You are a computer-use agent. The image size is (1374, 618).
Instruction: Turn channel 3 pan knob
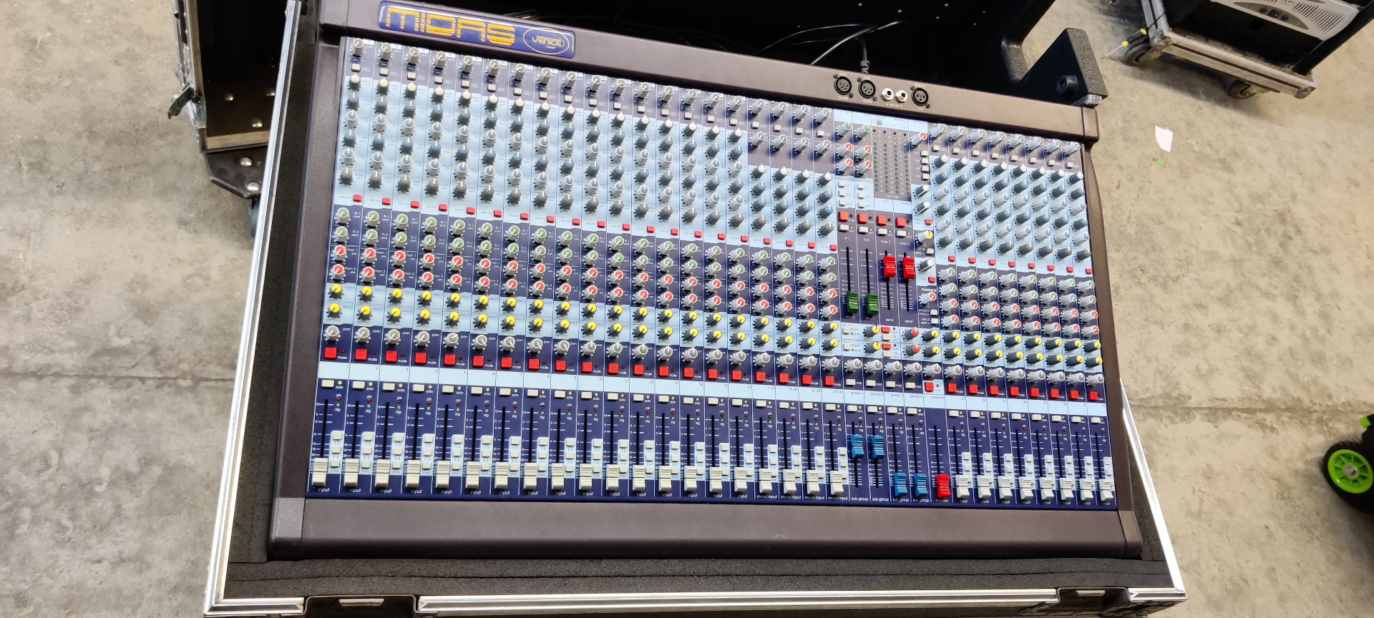pos(392,336)
